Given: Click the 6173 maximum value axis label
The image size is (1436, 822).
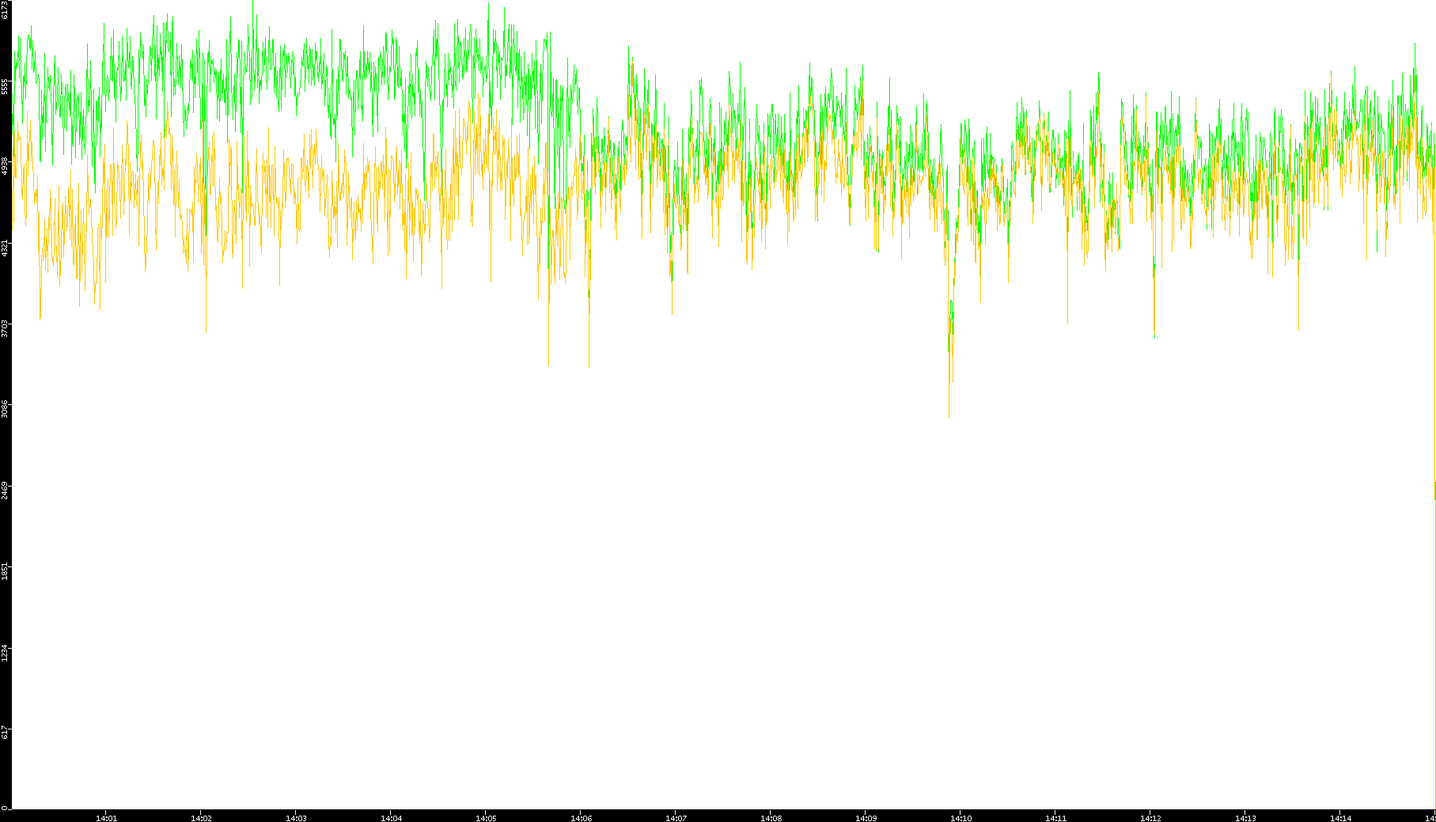Looking at the screenshot, I should (x=6, y=10).
